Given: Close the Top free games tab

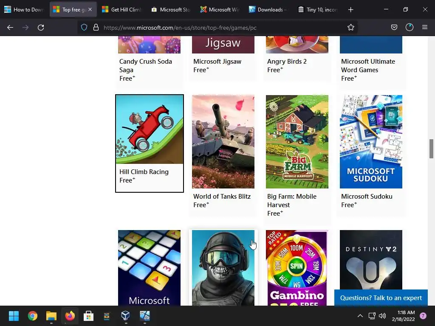Looking at the screenshot, I should [x=90, y=9].
